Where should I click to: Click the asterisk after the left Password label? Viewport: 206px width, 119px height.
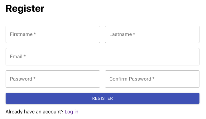(x=34, y=78)
